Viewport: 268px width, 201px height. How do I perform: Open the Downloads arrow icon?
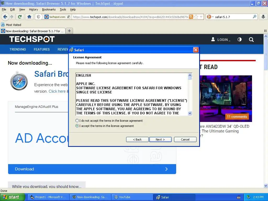[263, 17]
